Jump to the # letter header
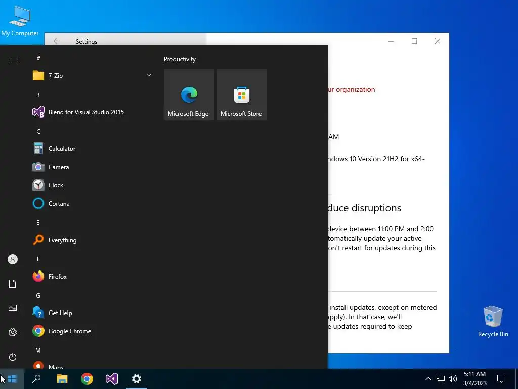Image resolution: width=518 pixels, height=389 pixels. coord(38,58)
